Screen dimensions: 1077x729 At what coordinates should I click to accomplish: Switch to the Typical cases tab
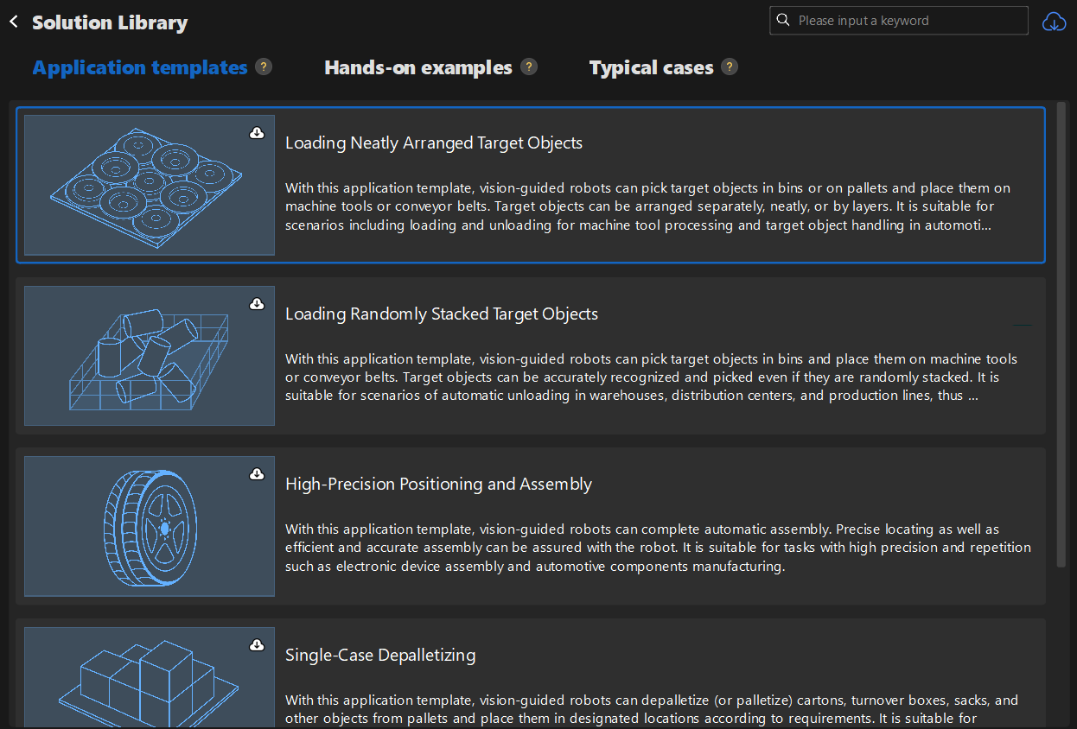click(x=651, y=67)
